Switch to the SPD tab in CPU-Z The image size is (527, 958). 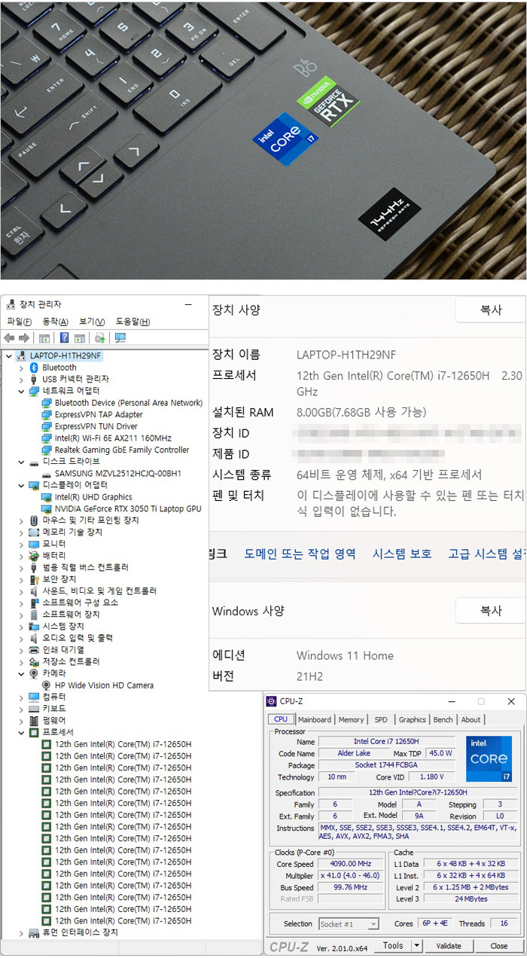[x=381, y=720]
